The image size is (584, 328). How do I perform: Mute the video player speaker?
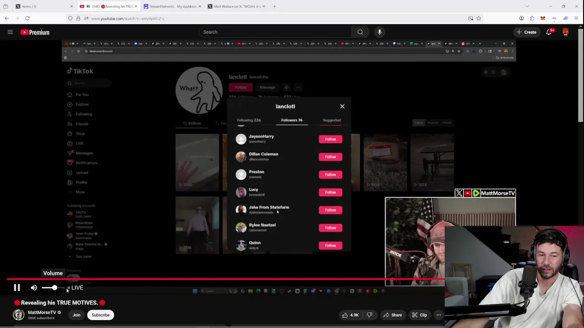point(34,287)
